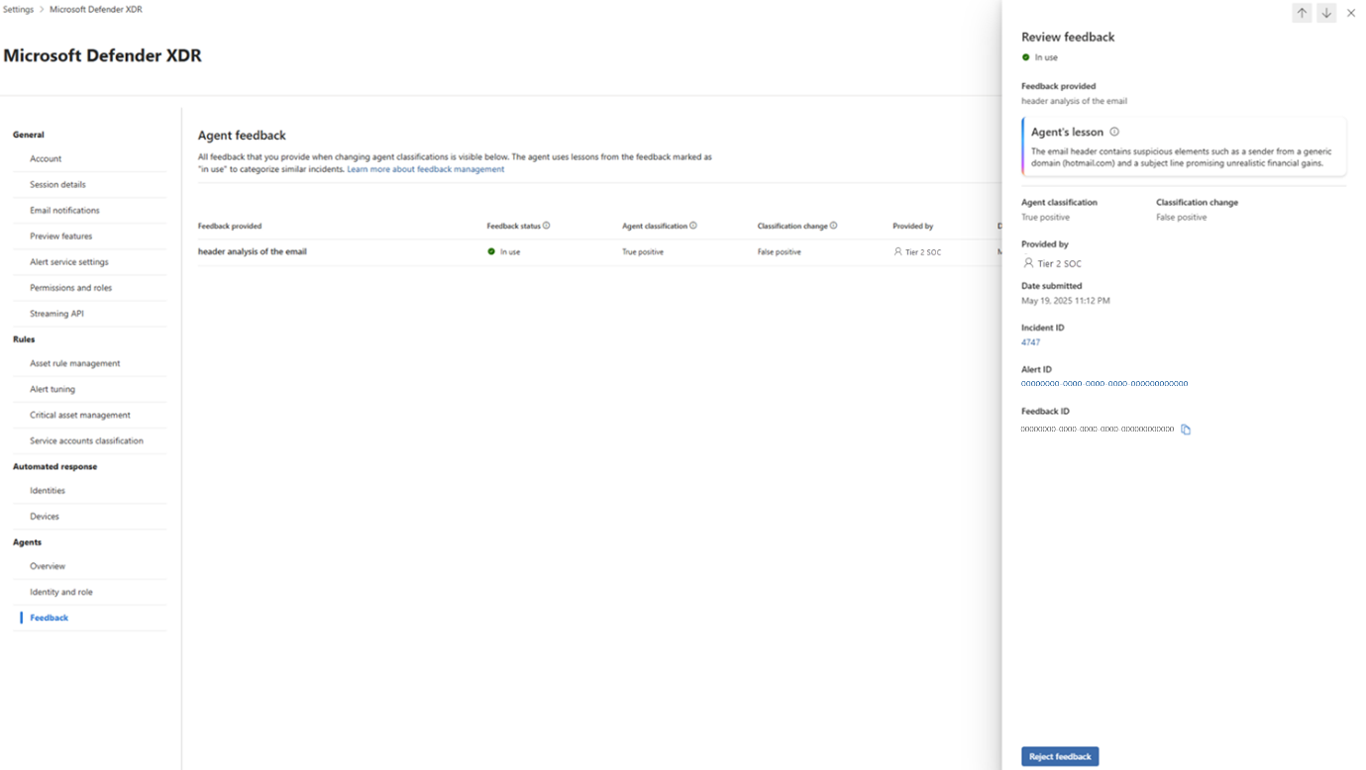Screen dimensions: 1366x770
Task: Open Account settings page
Action: [46, 158]
